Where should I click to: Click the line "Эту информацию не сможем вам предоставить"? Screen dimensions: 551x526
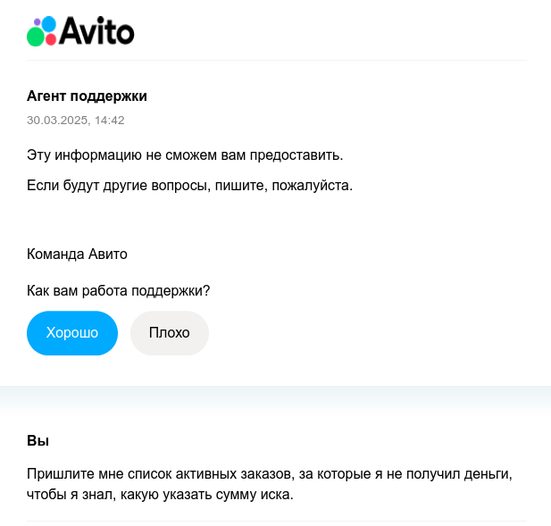point(185,155)
